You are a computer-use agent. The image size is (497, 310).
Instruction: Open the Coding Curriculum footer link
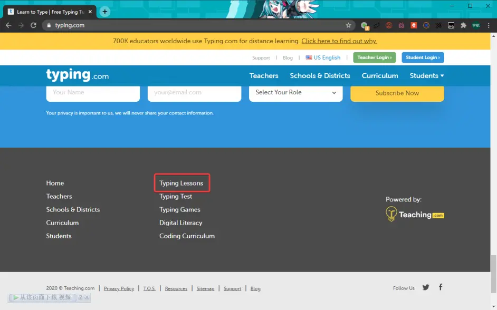[187, 236]
